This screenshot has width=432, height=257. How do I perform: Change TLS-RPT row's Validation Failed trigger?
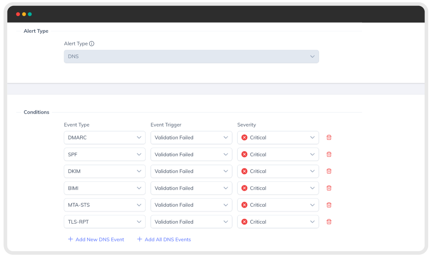pos(191,222)
